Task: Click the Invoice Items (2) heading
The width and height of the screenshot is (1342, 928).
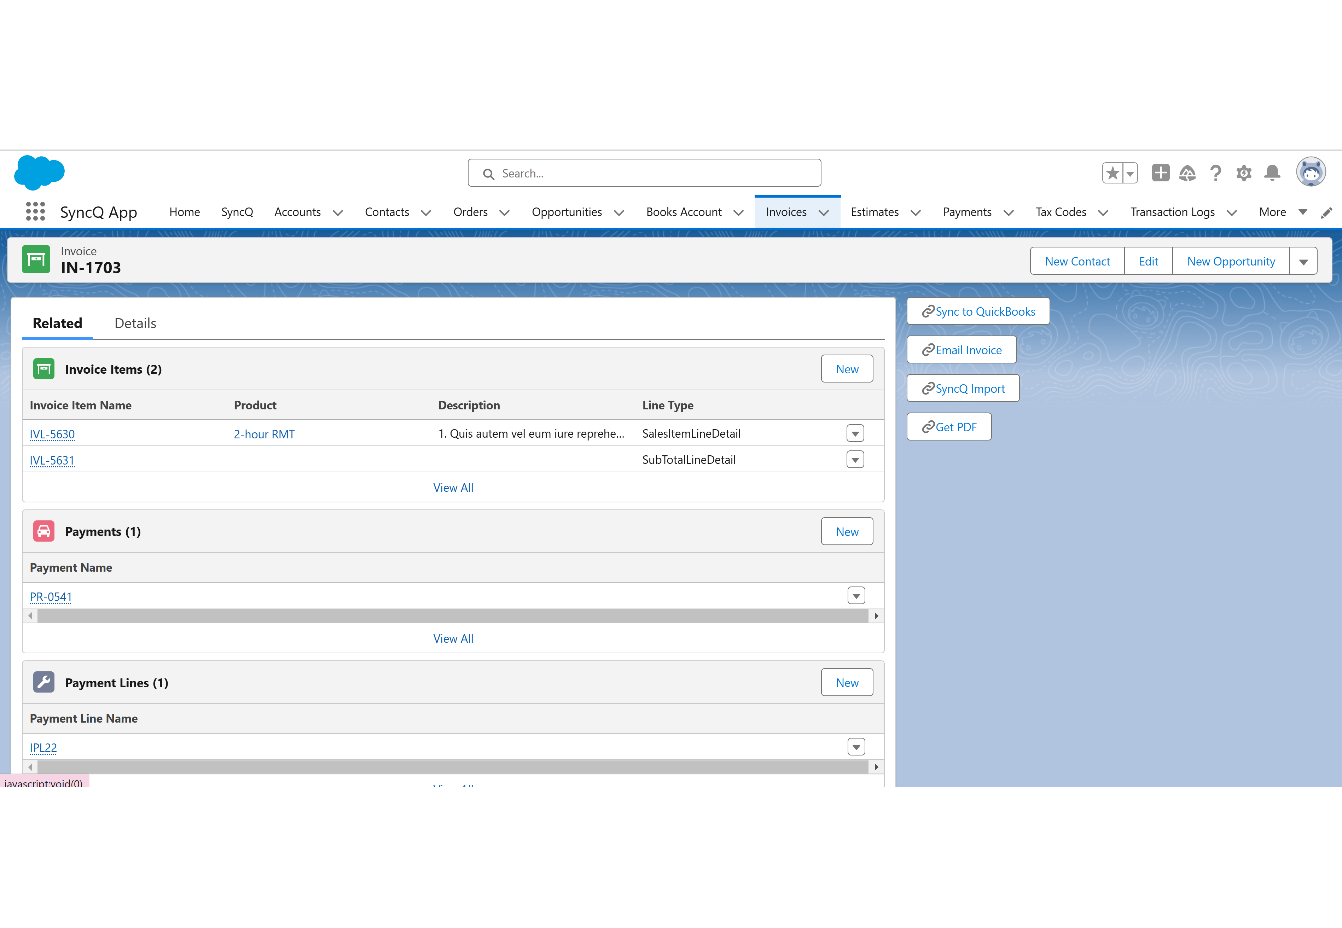Action: (x=114, y=369)
